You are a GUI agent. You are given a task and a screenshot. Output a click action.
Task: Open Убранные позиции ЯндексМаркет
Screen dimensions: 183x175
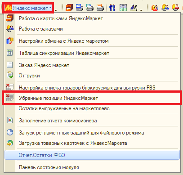click(x=92, y=98)
